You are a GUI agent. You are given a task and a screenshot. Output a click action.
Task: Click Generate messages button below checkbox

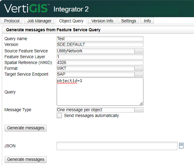point(26,128)
